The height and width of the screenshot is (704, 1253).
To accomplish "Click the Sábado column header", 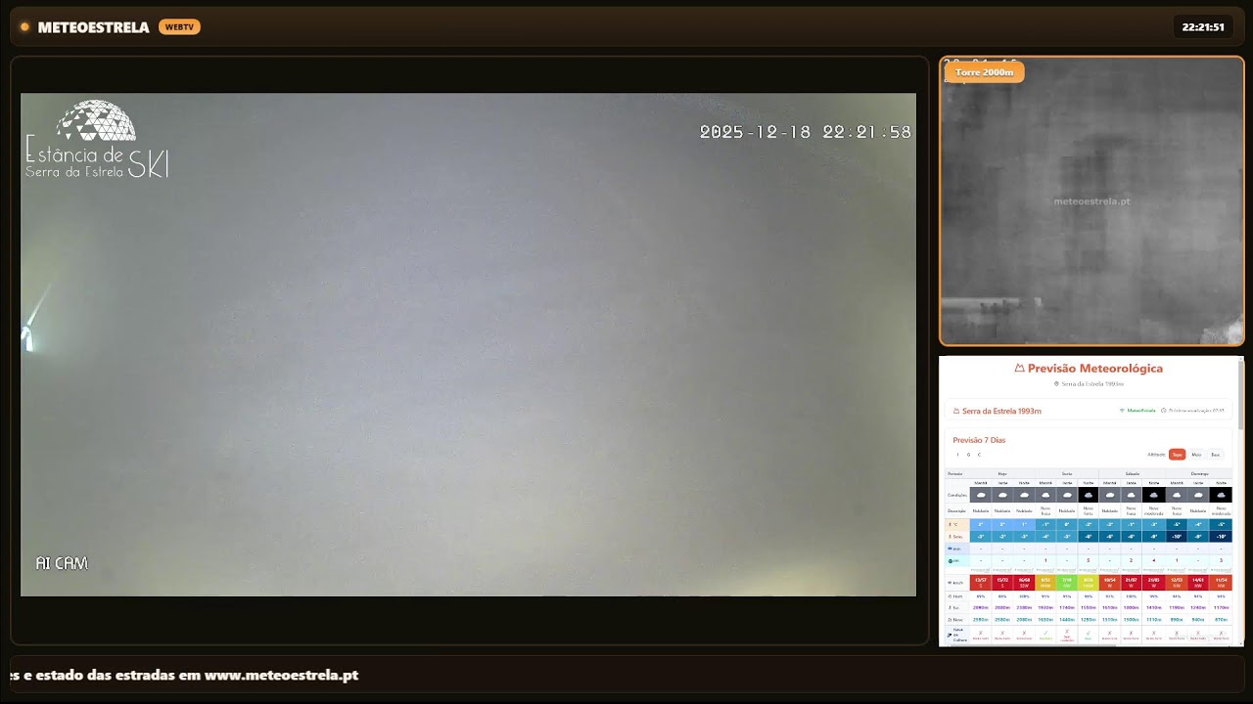I will click(1132, 473).
